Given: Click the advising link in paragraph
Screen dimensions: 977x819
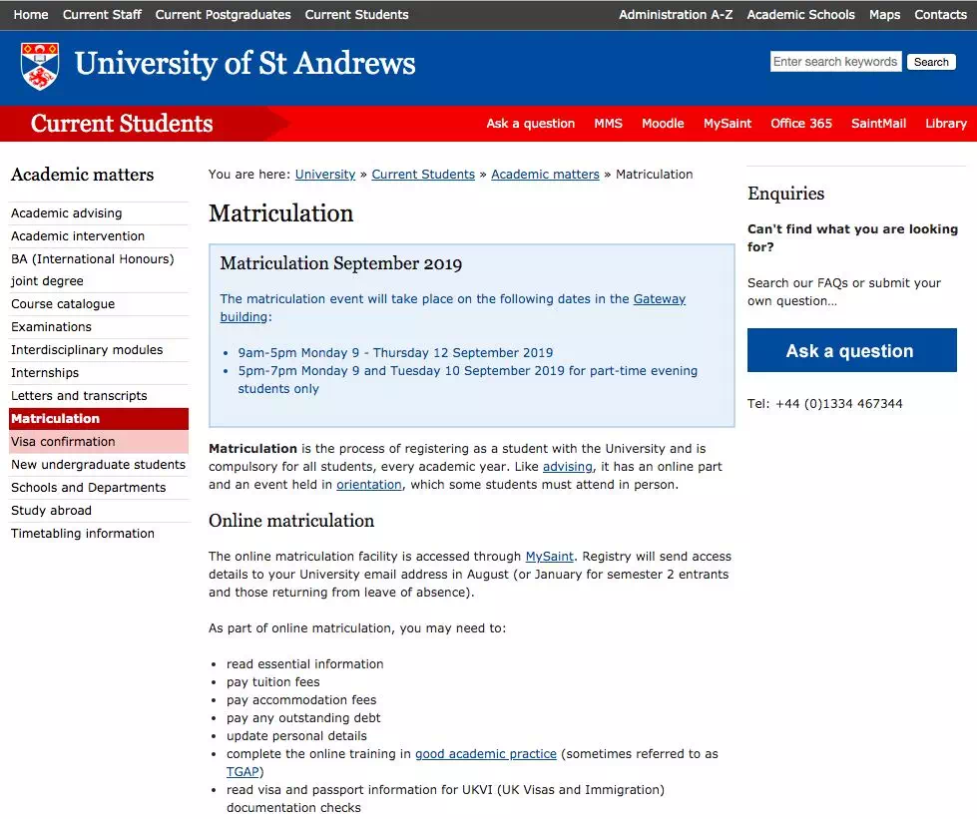Looking at the screenshot, I should (568, 467).
